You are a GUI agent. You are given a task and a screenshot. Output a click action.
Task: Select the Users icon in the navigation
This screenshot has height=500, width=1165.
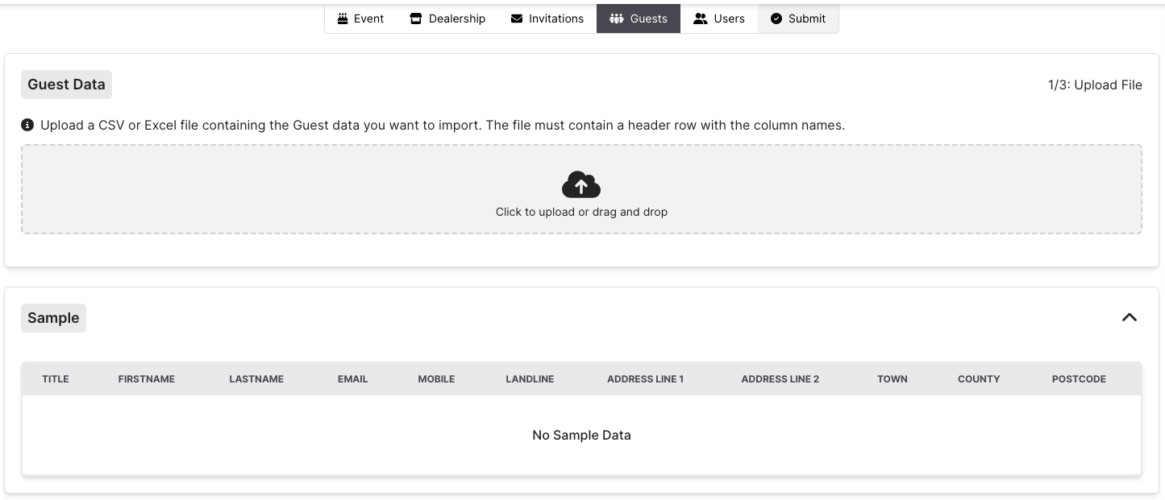click(x=700, y=18)
